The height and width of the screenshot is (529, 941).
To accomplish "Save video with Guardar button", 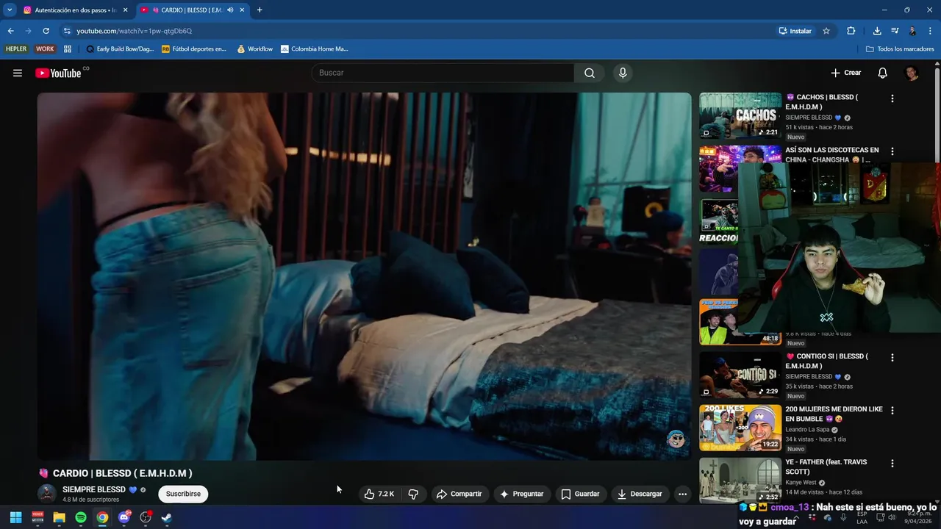I will (x=580, y=494).
